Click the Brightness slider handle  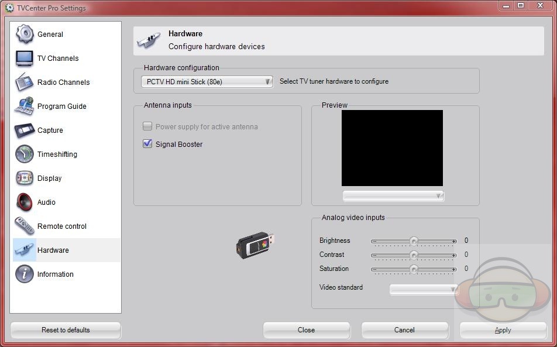pyautogui.click(x=414, y=241)
